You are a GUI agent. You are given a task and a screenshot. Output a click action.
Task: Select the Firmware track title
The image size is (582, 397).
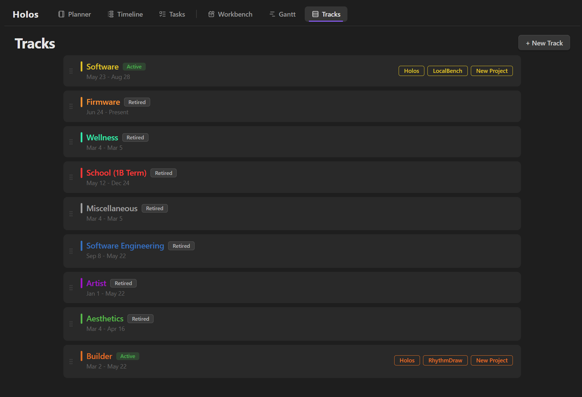103,102
